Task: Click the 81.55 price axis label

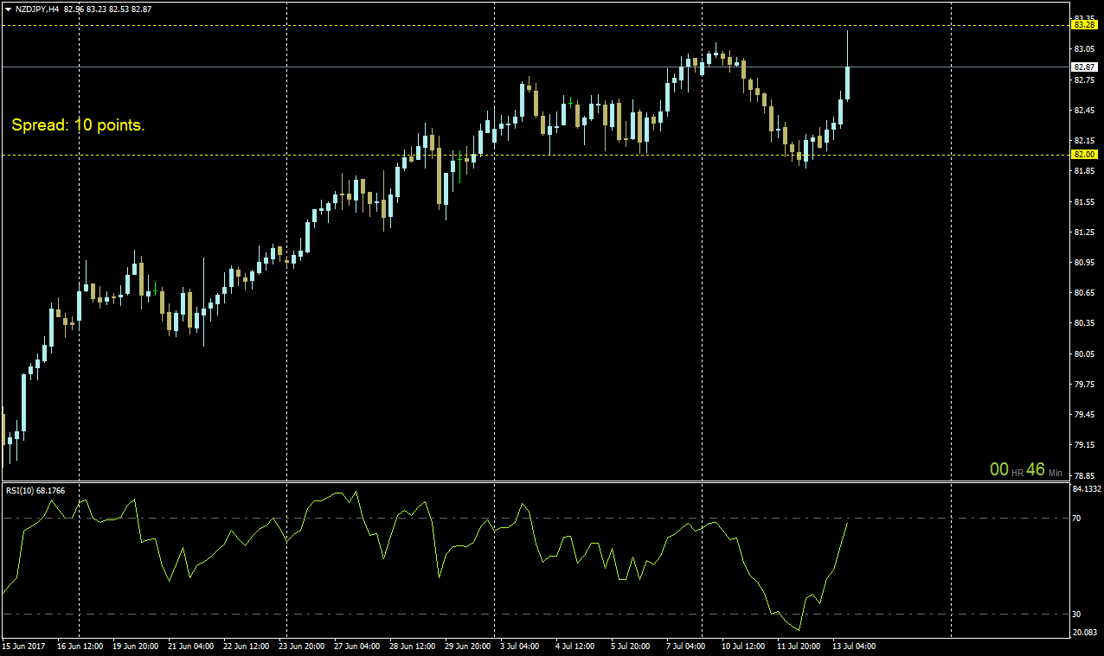Action: pyautogui.click(x=1082, y=201)
